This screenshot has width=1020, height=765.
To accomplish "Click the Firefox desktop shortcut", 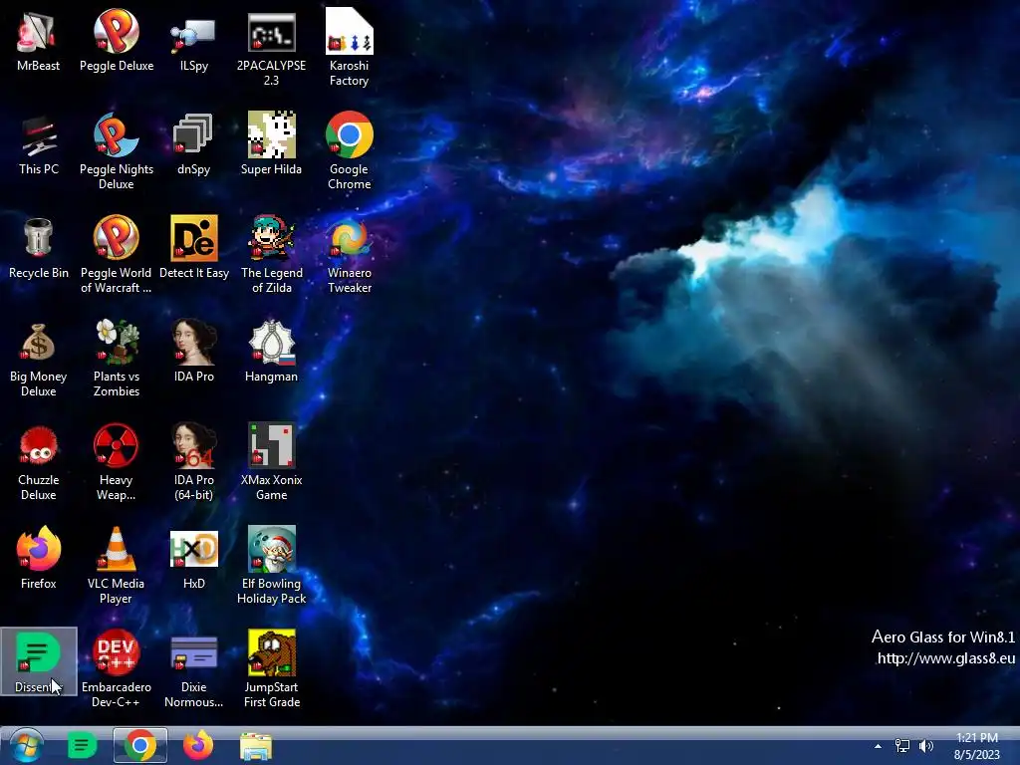I will click(39, 558).
